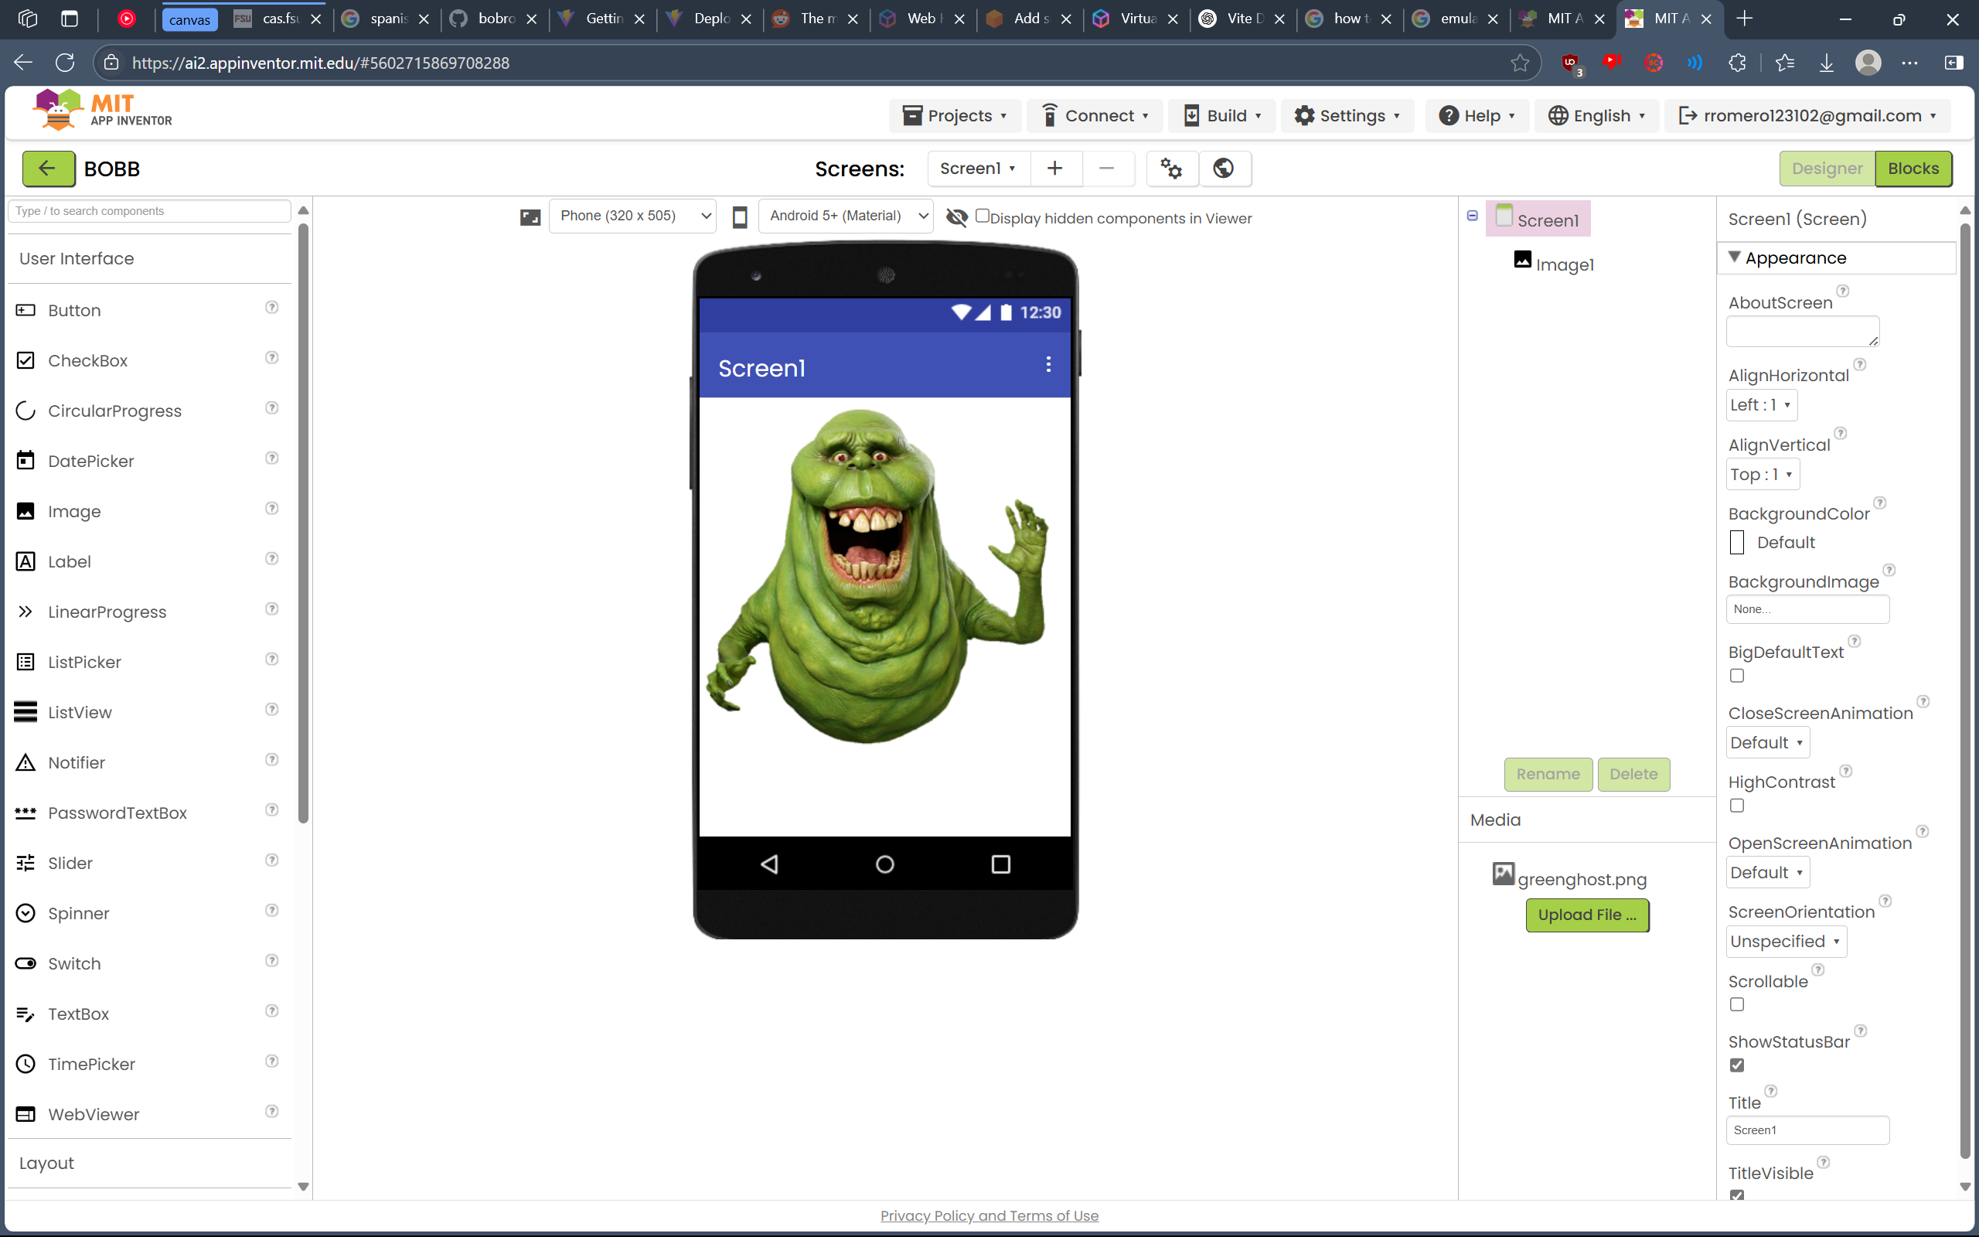Click the Upload File button
Image resolution: width=1979 pixels, height=1237 pixels.
(1587, 915)
